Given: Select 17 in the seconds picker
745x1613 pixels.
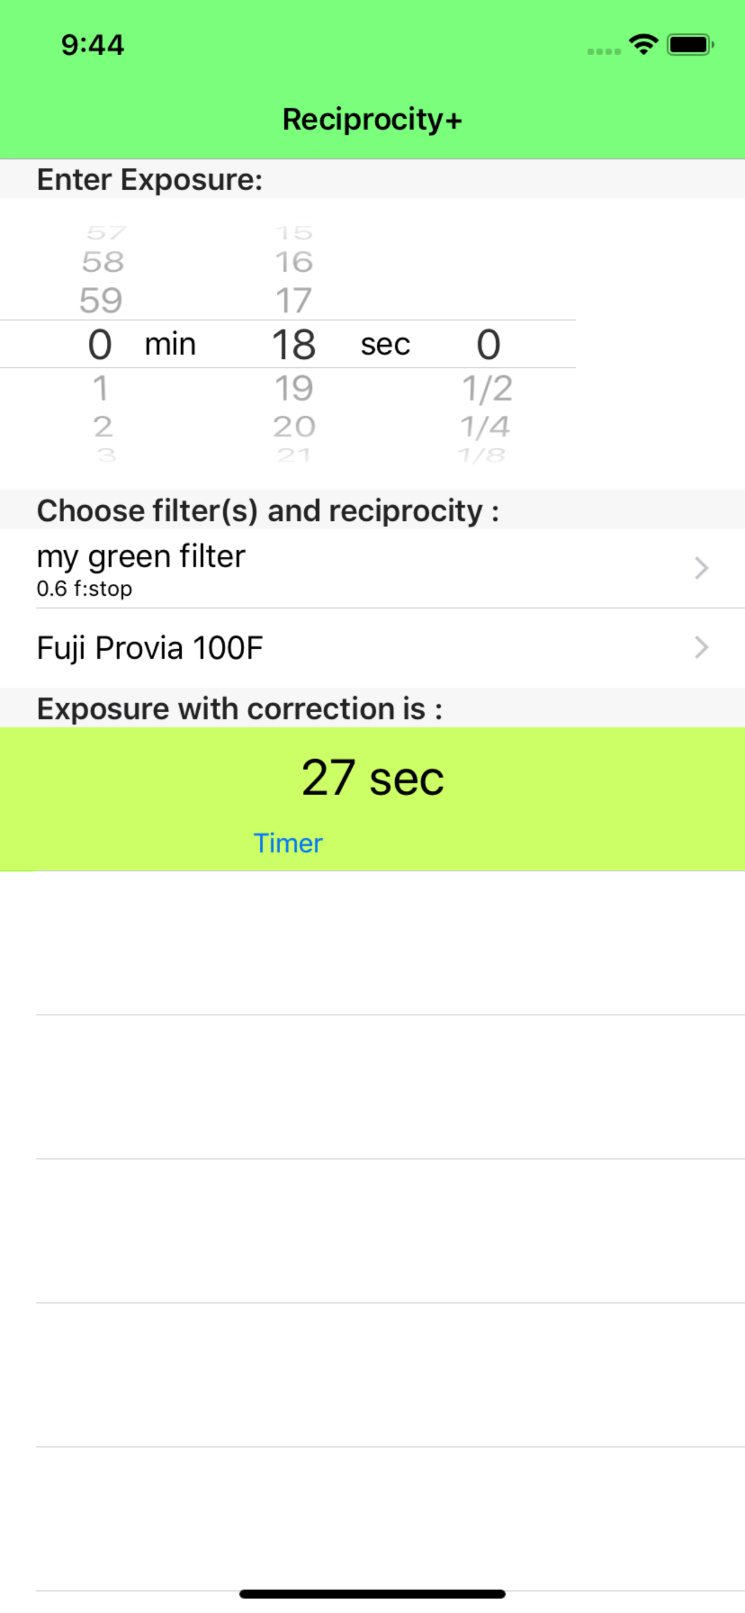Looking at the screenshot, I should 293,301.
